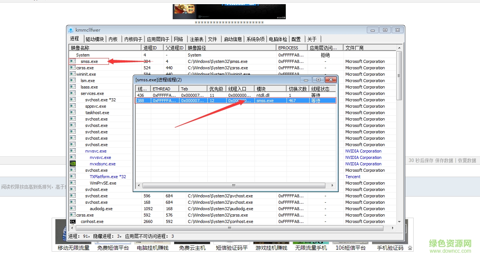Viewport: 480px width, 258px height.
Task: Click the process icon next to conhost.exe
Action: (73, 221)
